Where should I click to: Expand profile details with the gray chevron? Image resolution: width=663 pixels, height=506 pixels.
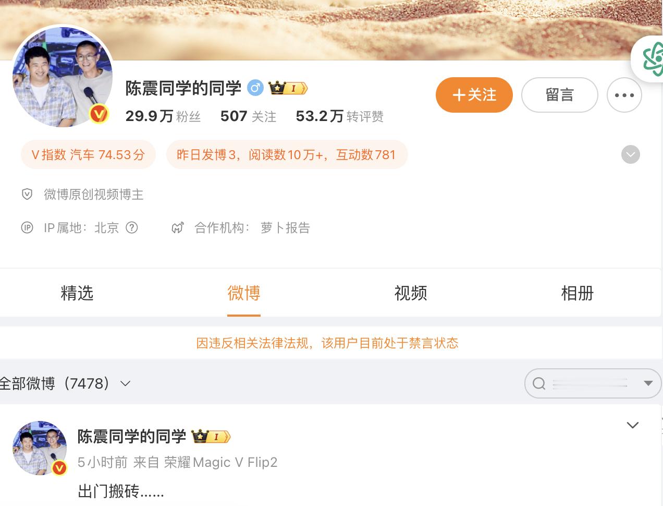[x=631, y=154]
